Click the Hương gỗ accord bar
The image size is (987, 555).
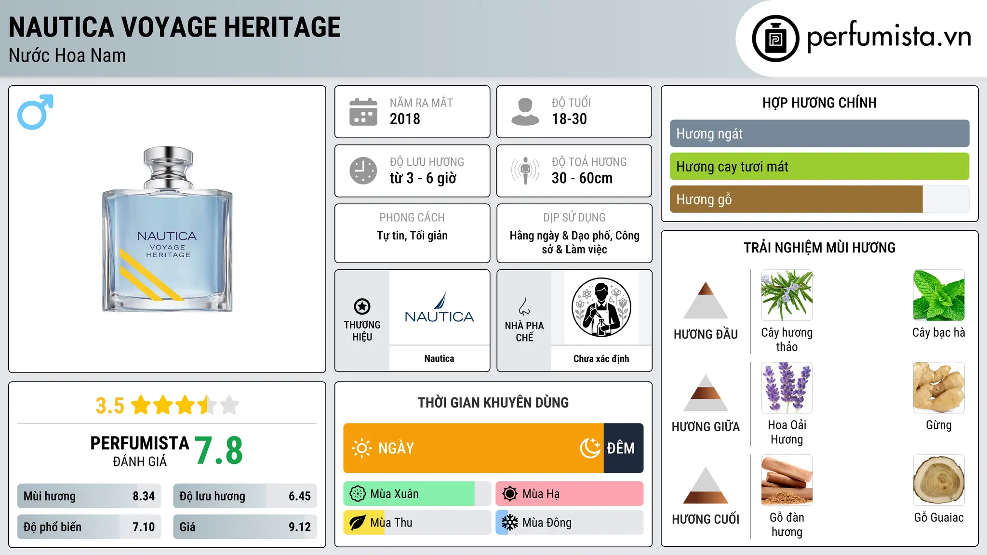819,199
